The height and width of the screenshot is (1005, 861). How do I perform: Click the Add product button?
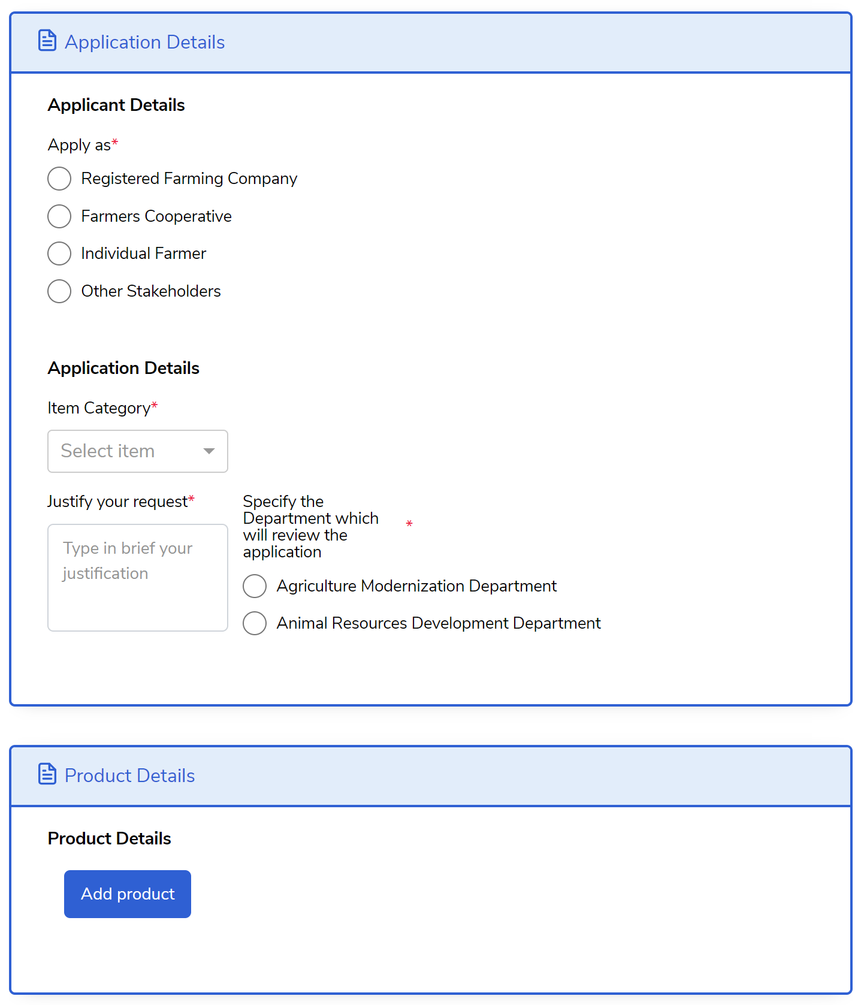click(128, 894)
